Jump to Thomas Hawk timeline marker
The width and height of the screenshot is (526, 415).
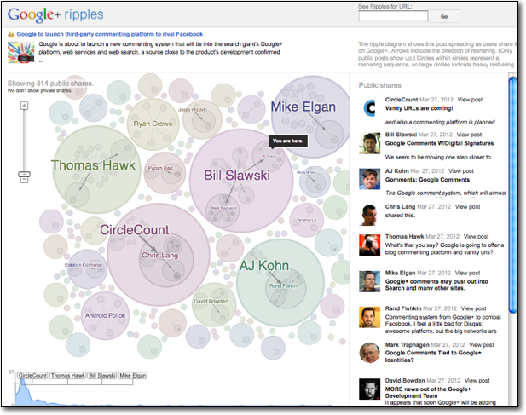coord(66,375)
